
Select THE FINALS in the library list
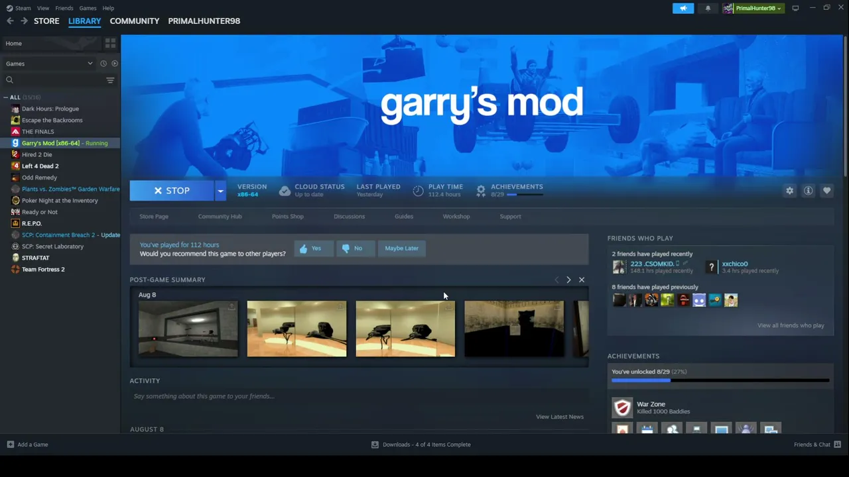(x=38, y=132)
